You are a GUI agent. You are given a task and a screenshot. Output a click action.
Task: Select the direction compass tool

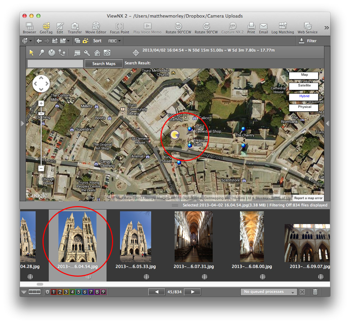point(52,53)
